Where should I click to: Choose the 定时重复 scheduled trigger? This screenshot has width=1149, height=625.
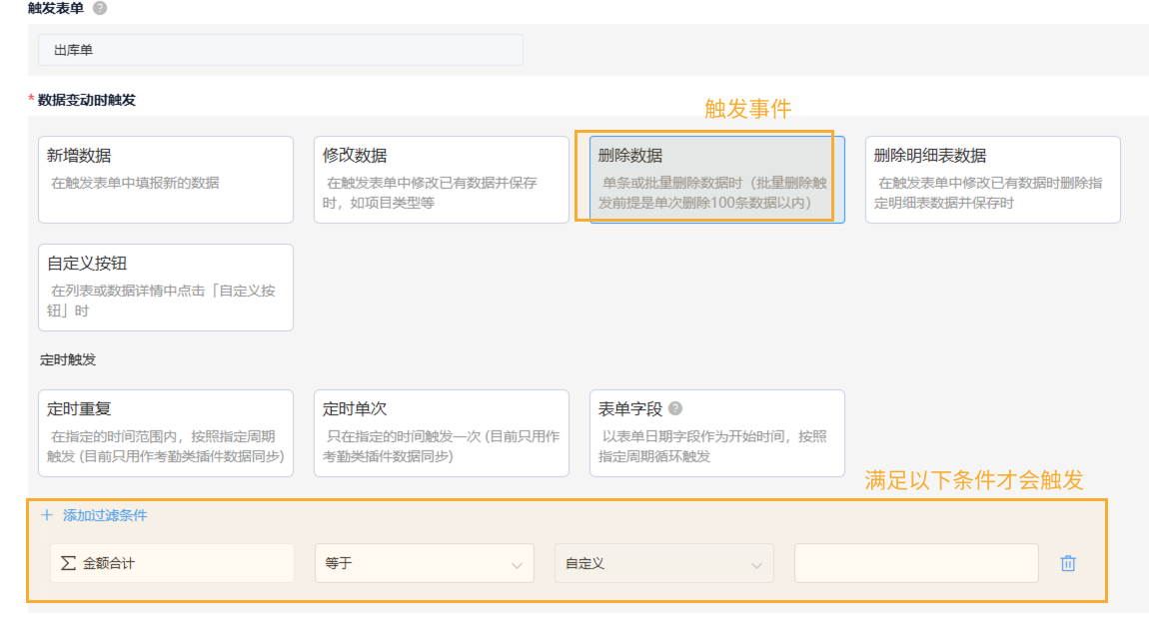[x=166, y=433]
